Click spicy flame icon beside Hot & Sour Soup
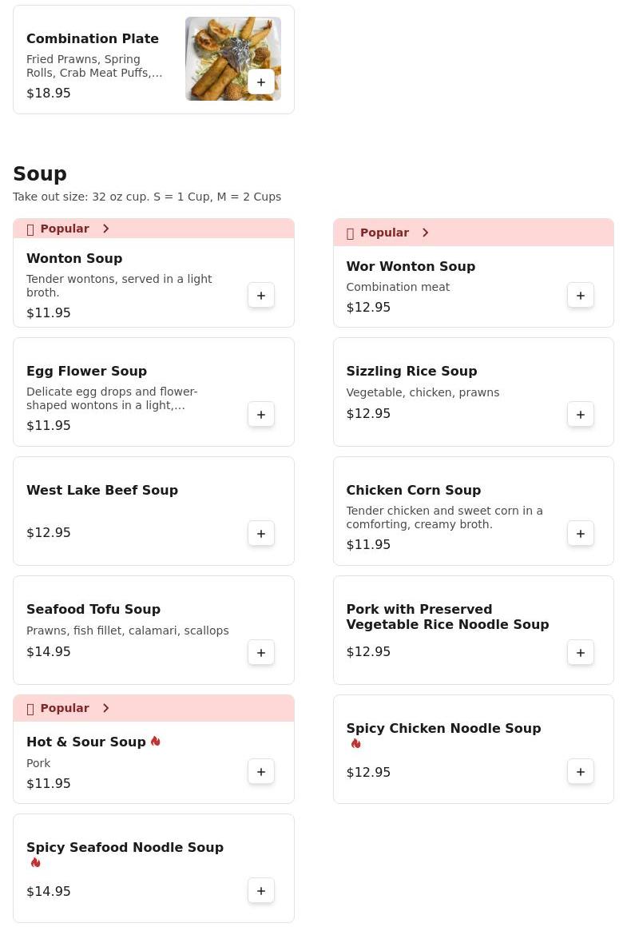 point(156,741)
